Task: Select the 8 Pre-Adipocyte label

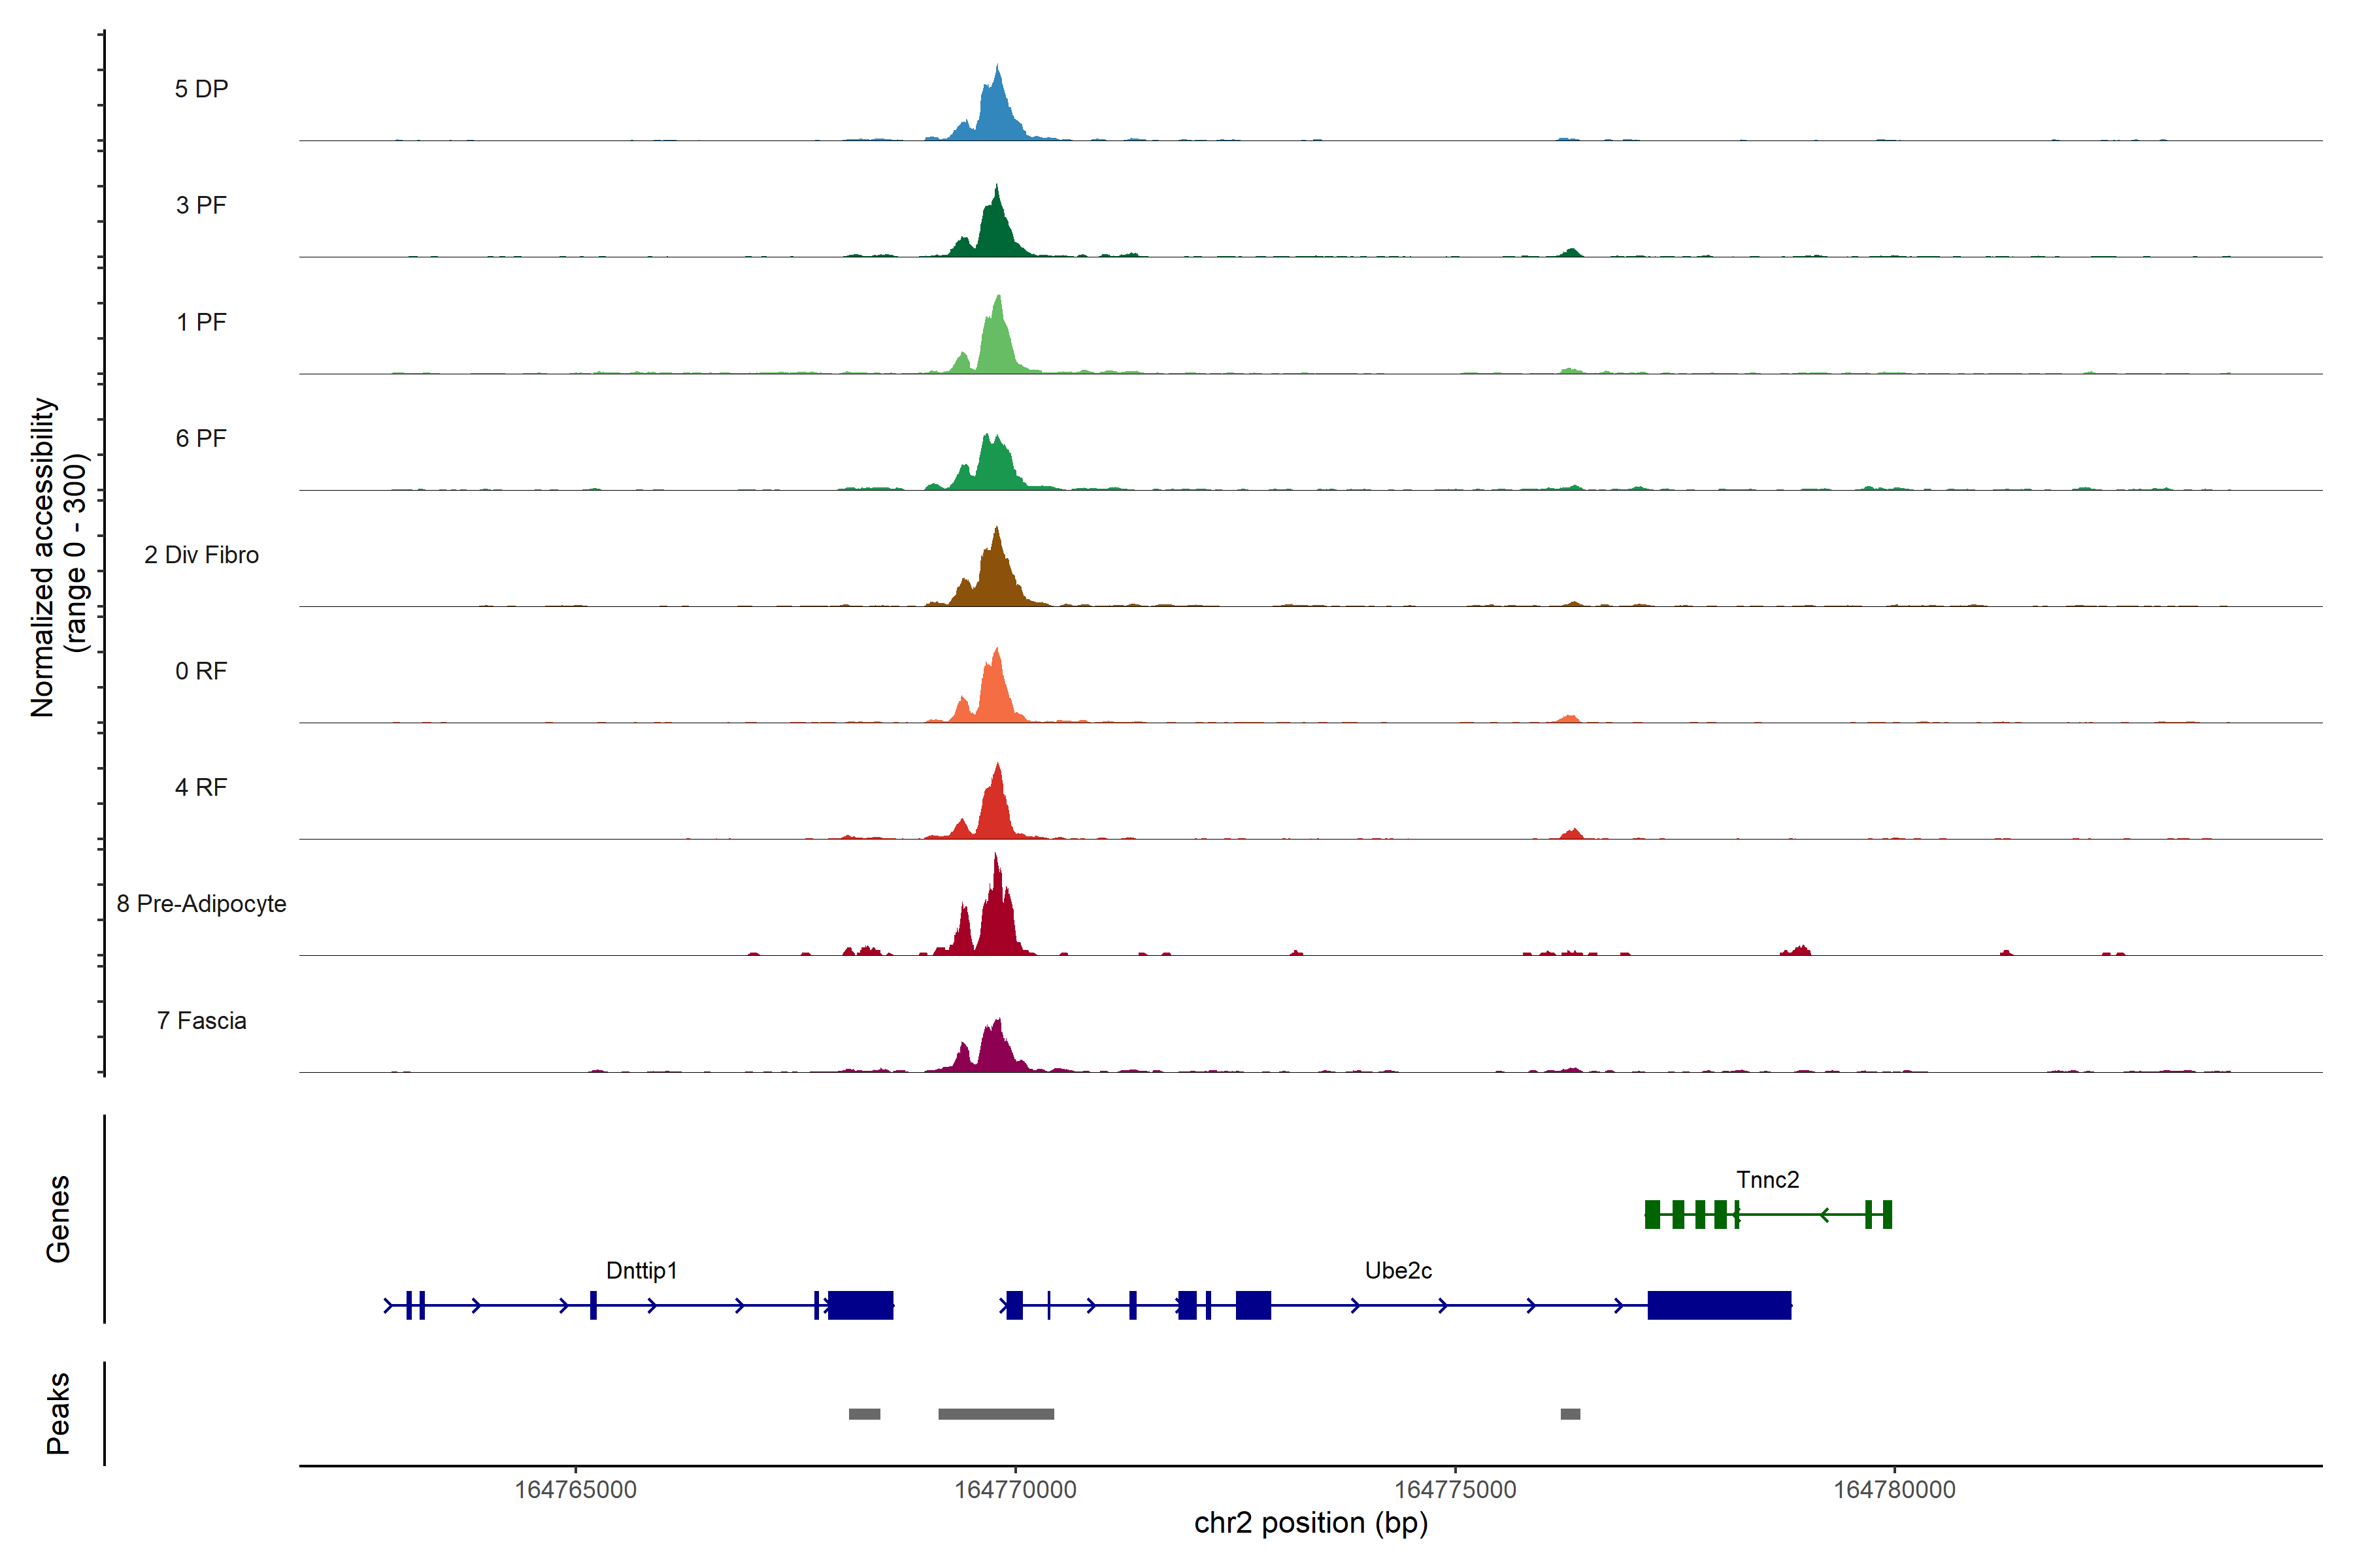Action: 201,904
